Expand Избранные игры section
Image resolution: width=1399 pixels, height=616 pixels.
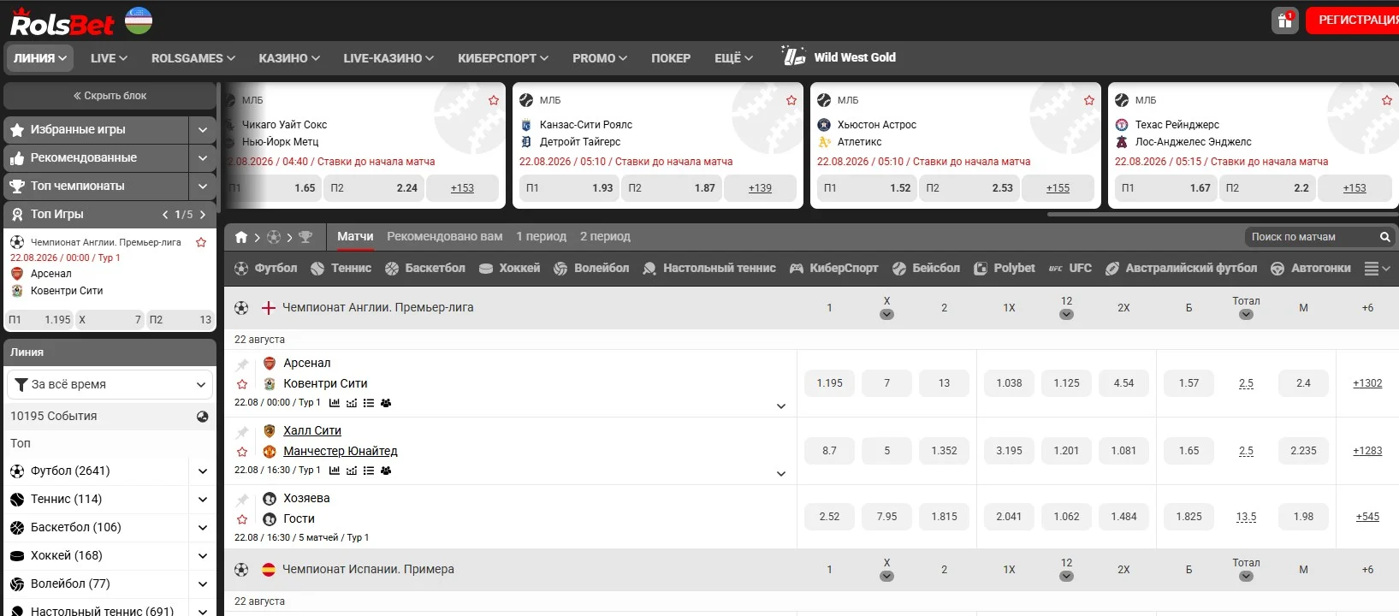(203, 130)
